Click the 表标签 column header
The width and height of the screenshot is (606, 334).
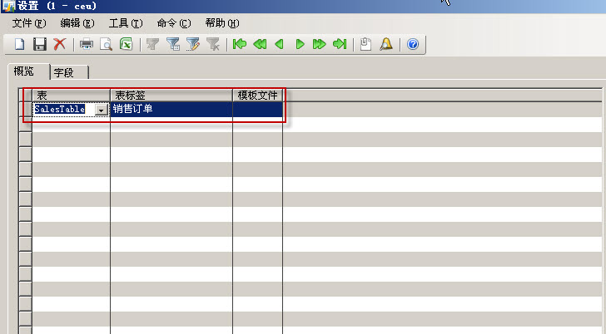click(171, 96)
